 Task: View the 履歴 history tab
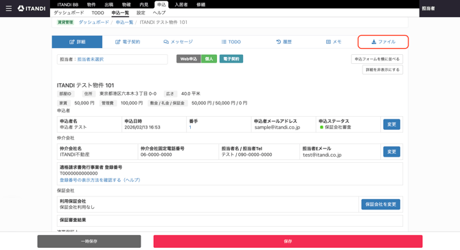[x=284, y=42]
